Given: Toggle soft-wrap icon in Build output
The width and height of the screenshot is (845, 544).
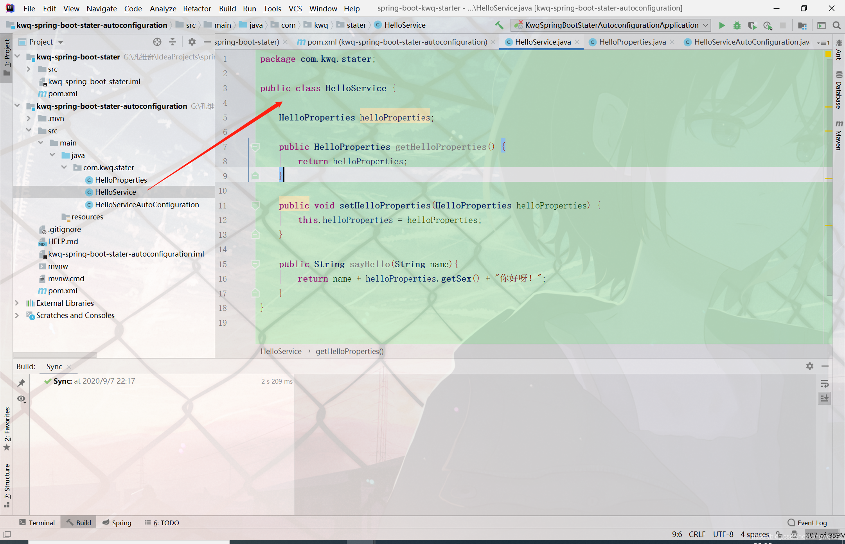Looking at the screenshot, I should pos(824,384).
